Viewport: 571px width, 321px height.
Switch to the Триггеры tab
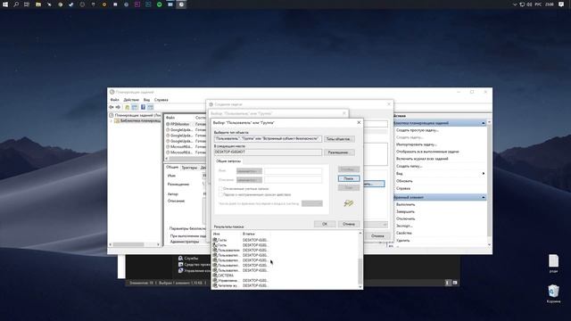[189, 168]
